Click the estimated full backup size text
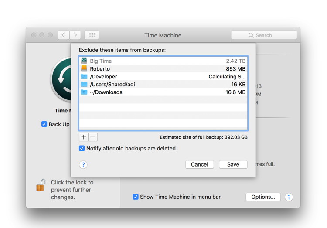Viewport: 327px width, 228px height. pyautogui.click(x=204, y=137)
